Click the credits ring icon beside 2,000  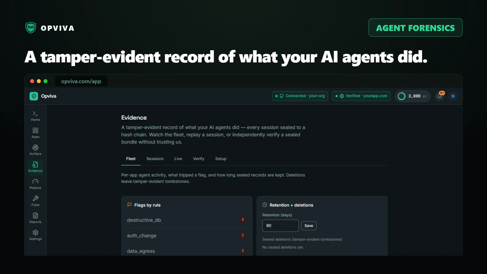pyautogui.click(x=401, y=96)
